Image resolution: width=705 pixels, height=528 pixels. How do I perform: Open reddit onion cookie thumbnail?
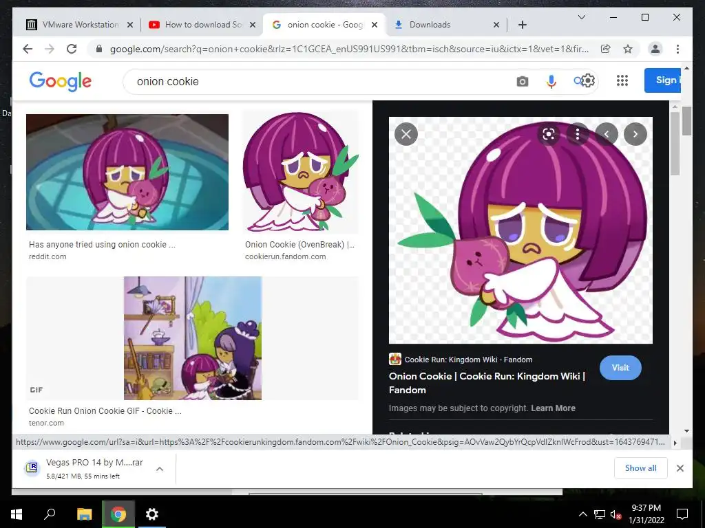coord(127,172)
